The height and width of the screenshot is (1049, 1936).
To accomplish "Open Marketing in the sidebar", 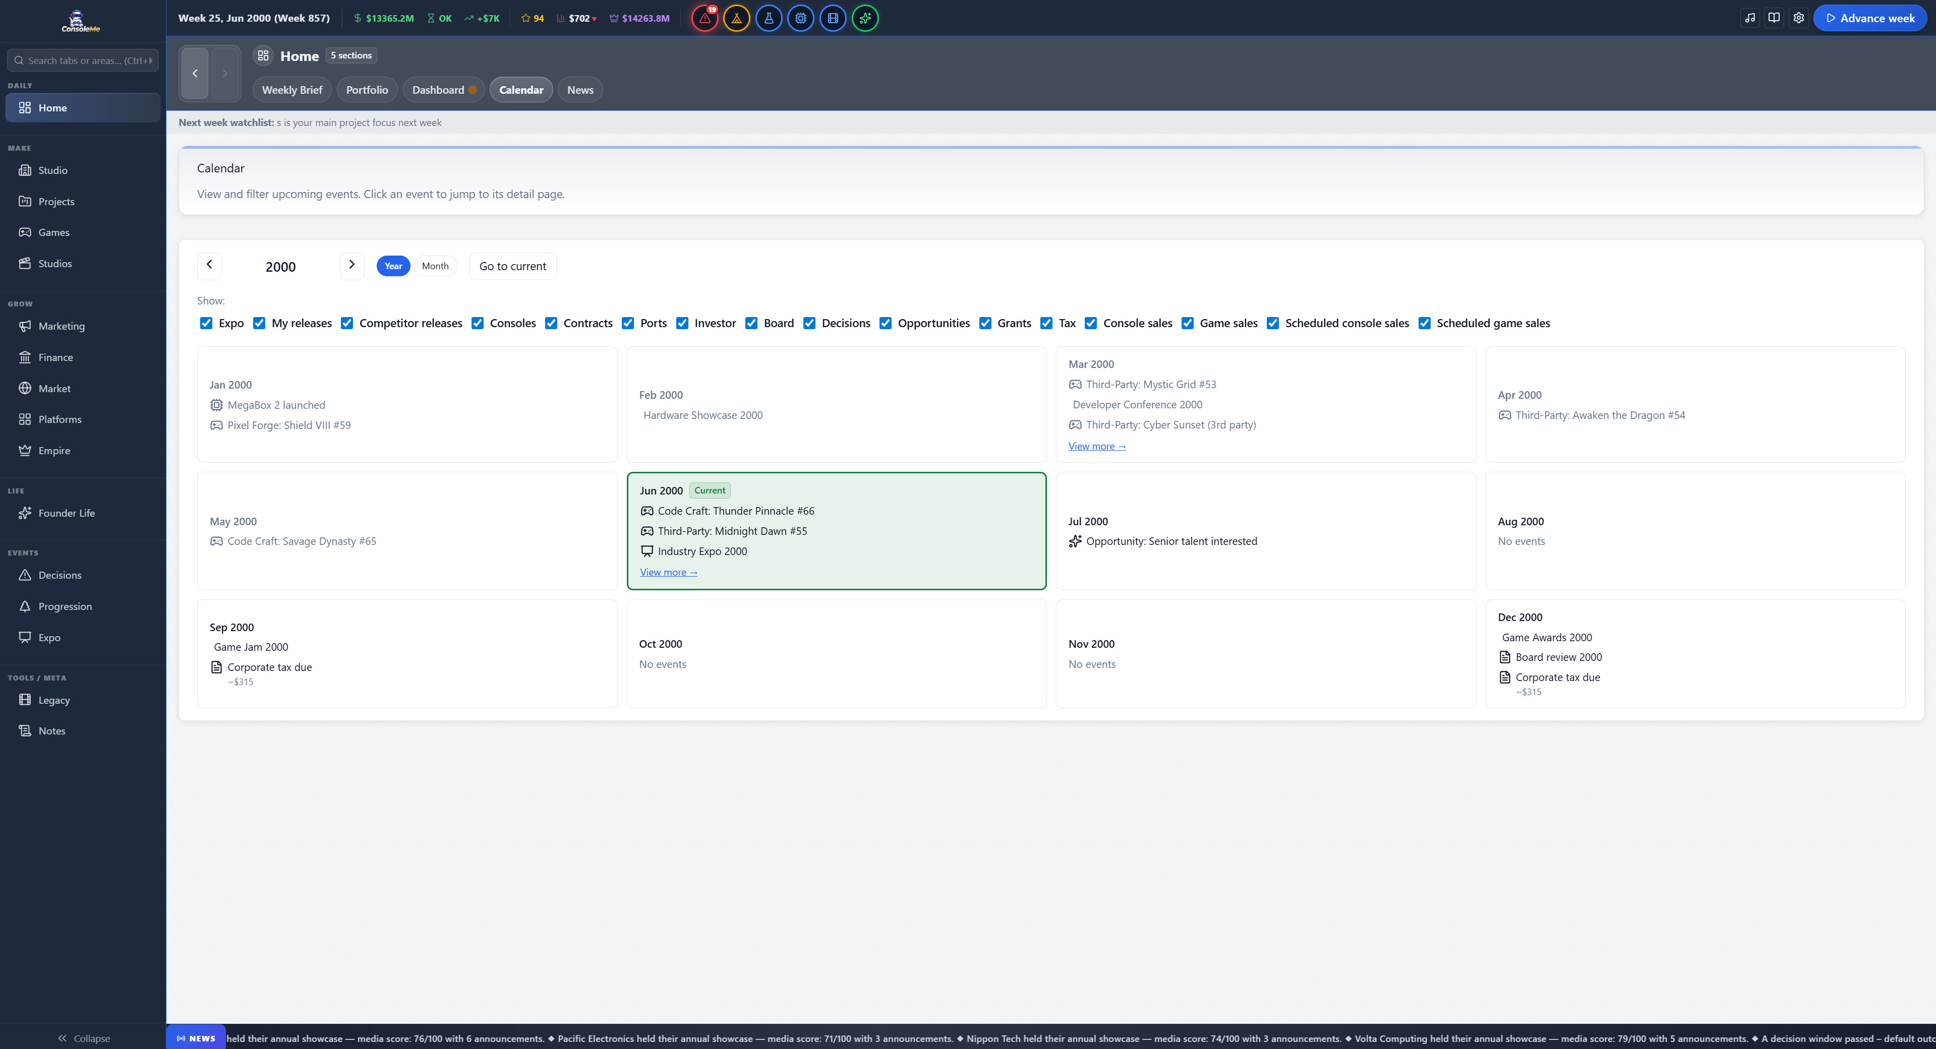I will (x=83, y=326).
